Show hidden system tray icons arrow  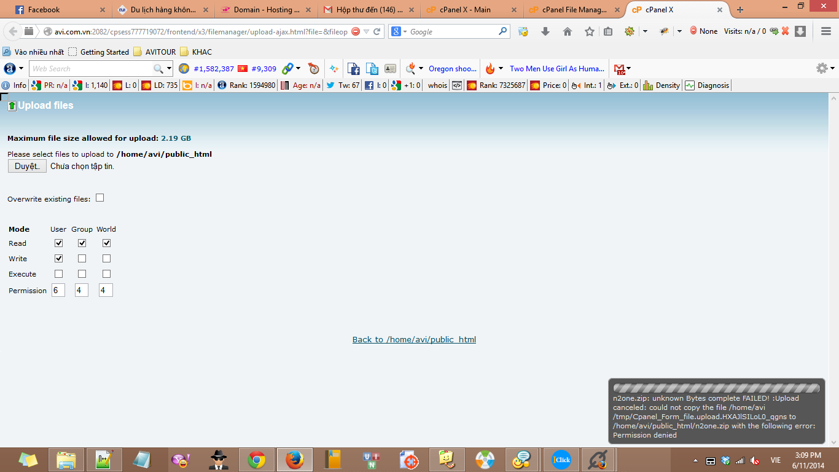695,460
